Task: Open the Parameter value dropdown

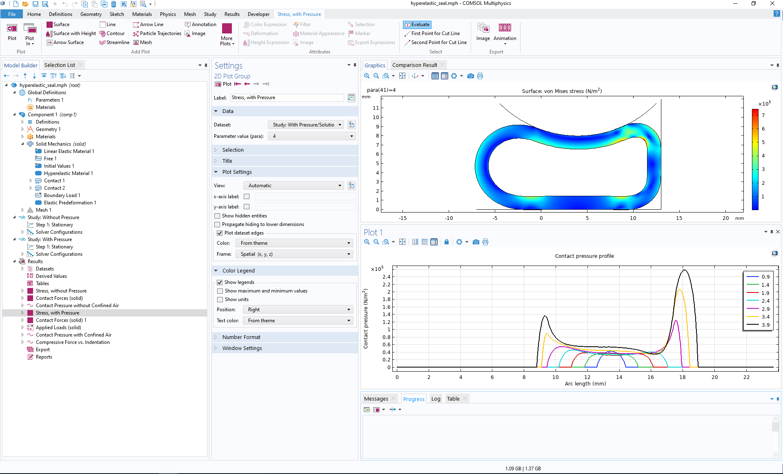Action: click(351, 136)
